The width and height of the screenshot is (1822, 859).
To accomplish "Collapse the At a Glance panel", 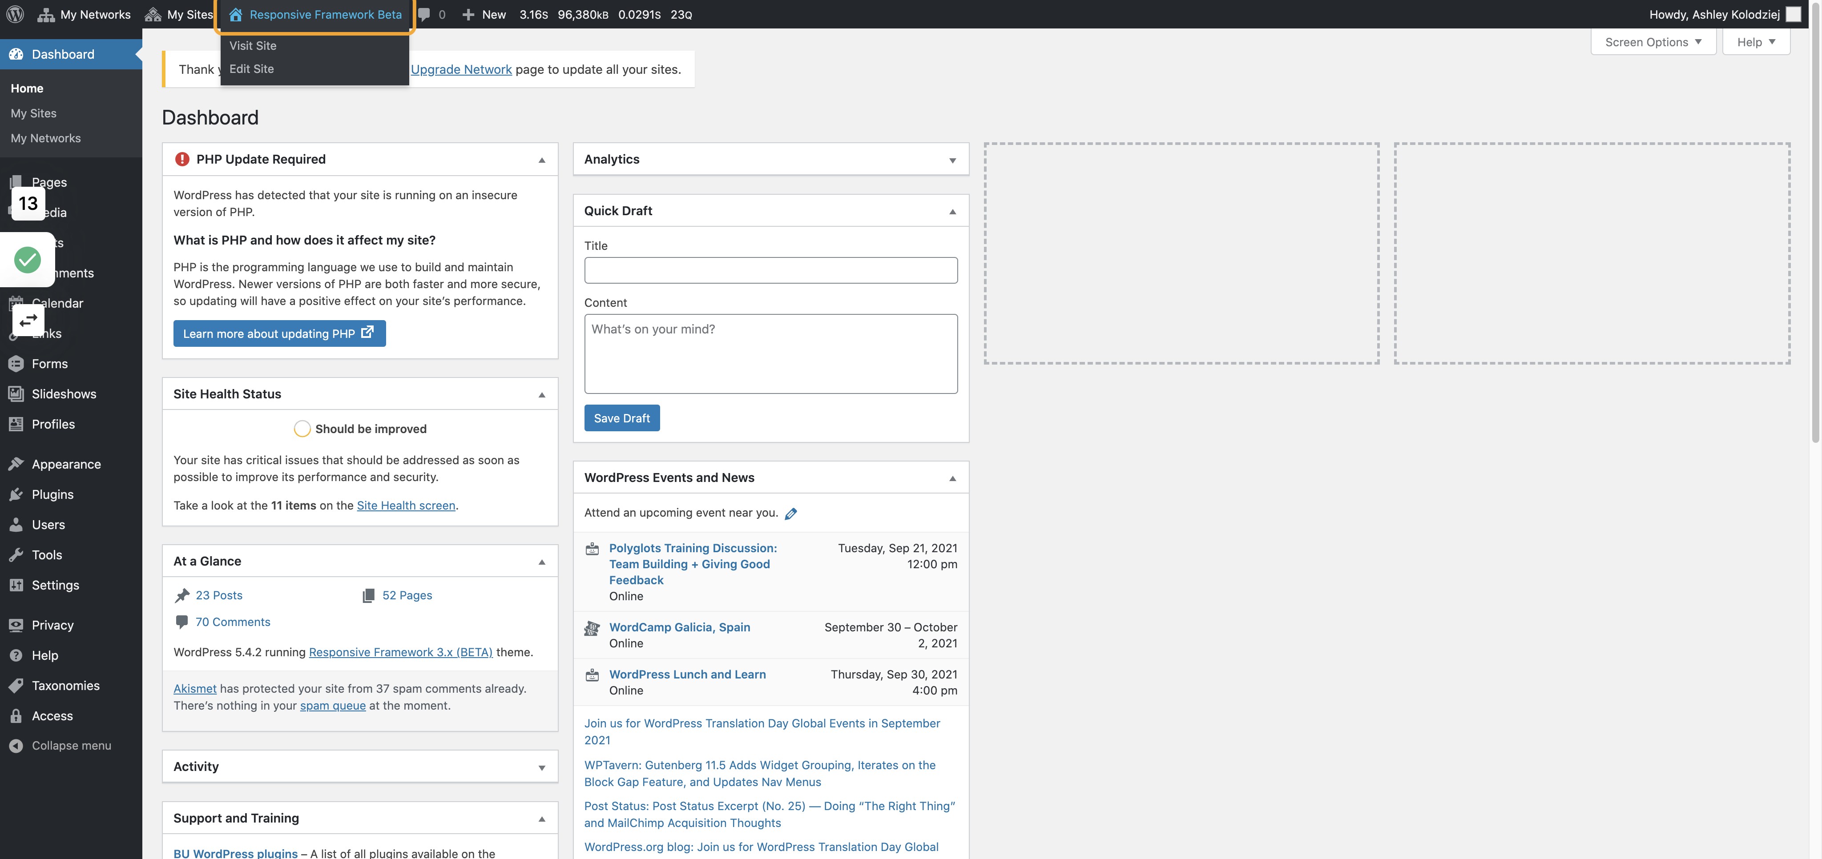I will coord(542,562).
